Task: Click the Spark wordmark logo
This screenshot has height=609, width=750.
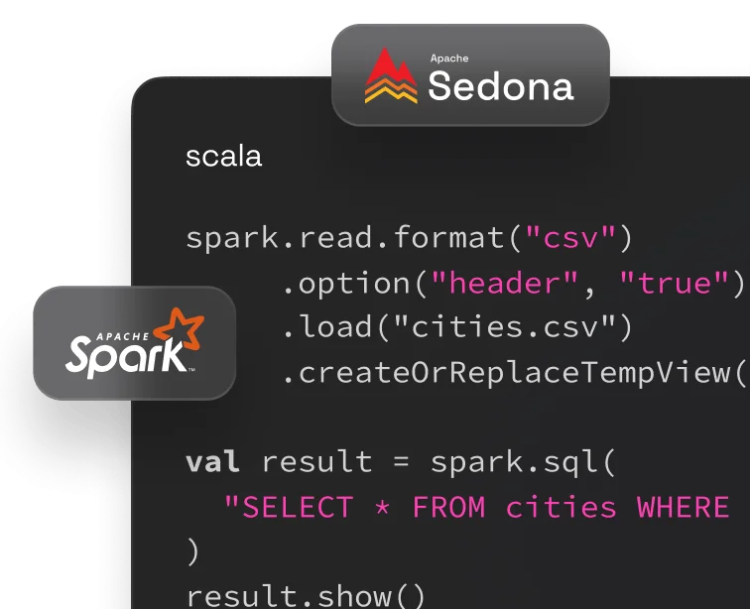Action: pos(123,352)
